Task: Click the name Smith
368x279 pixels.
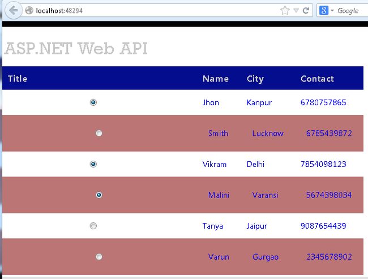Action: coord(218,134)
